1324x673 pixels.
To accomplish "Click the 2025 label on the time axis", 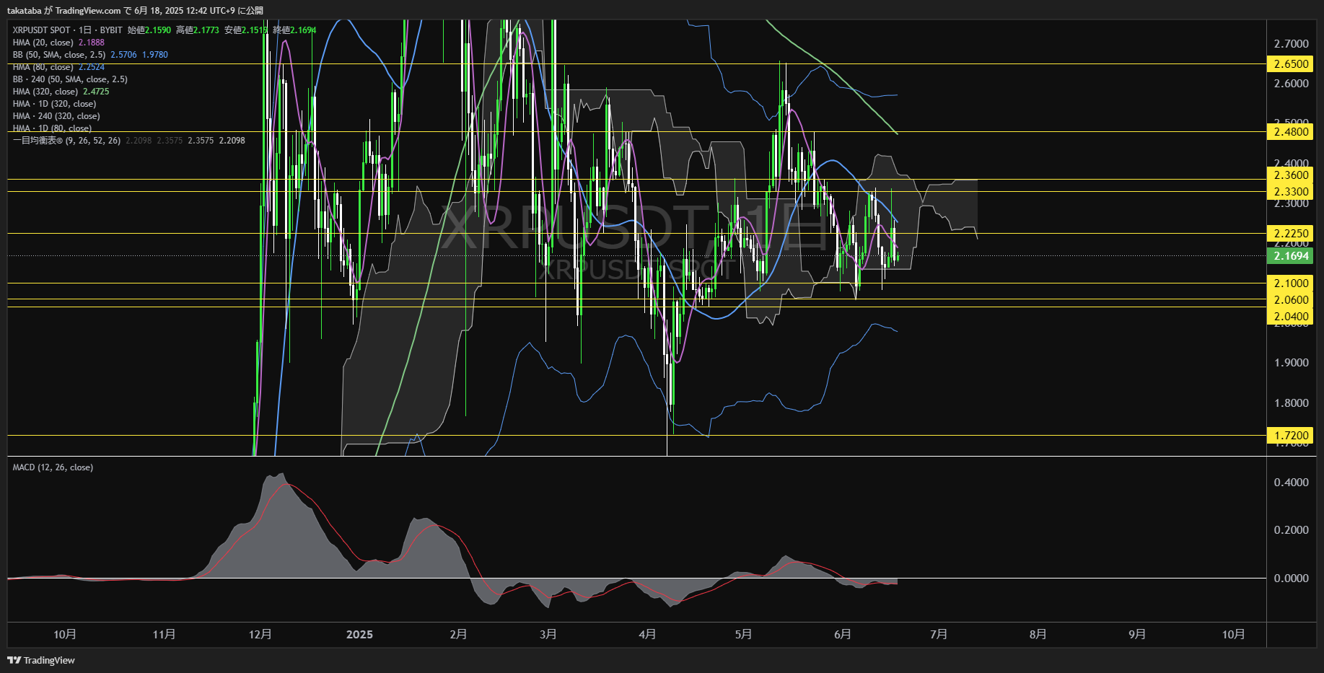I will coord(359,635).
